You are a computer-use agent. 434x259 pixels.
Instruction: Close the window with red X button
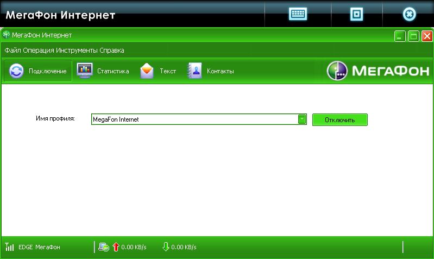click(x=427, y=36)
